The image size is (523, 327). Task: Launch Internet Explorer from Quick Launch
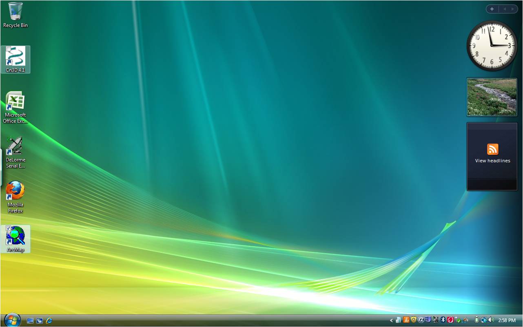point(49,320)
